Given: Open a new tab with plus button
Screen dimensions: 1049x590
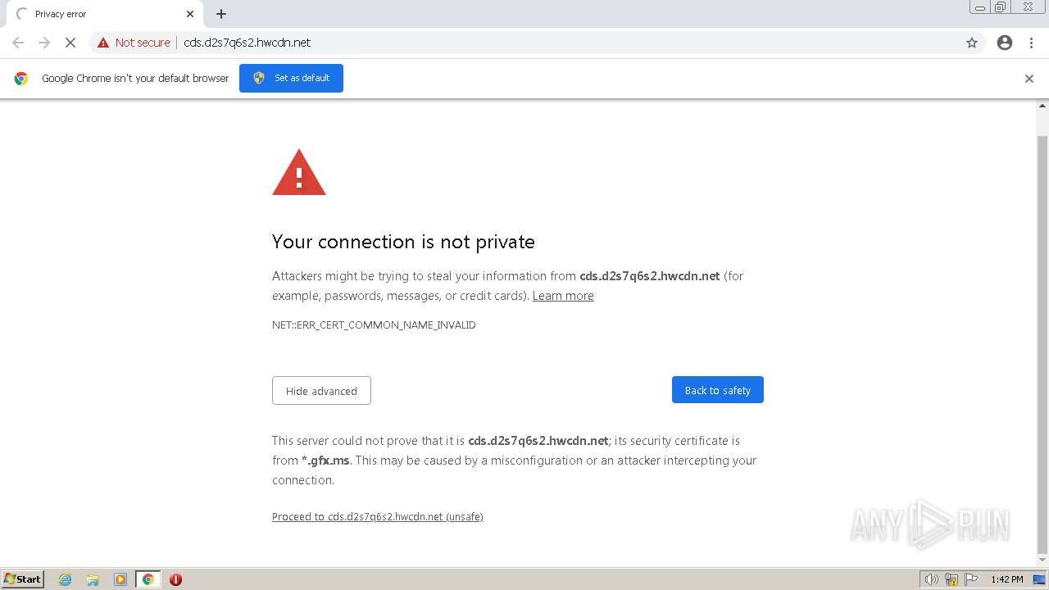Looking at the screenshot, I should coord(221,14).
